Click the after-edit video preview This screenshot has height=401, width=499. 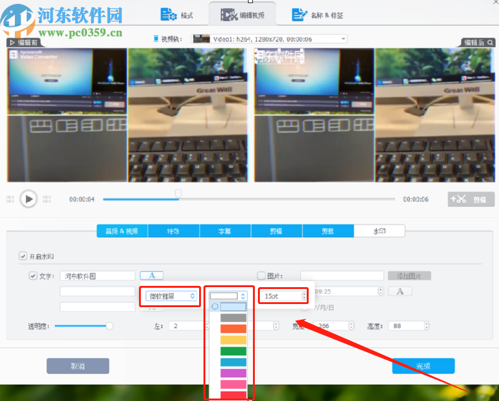point(374,115)
